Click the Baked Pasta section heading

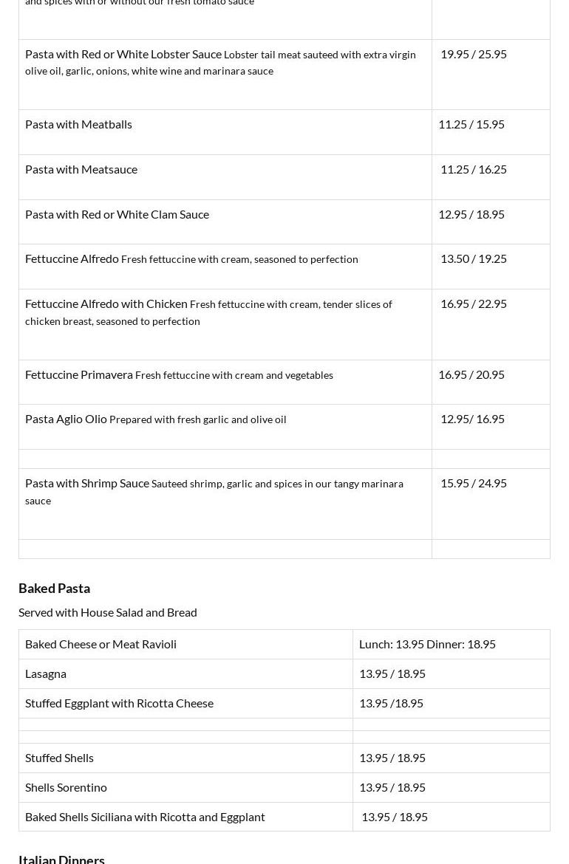[54, 588]
